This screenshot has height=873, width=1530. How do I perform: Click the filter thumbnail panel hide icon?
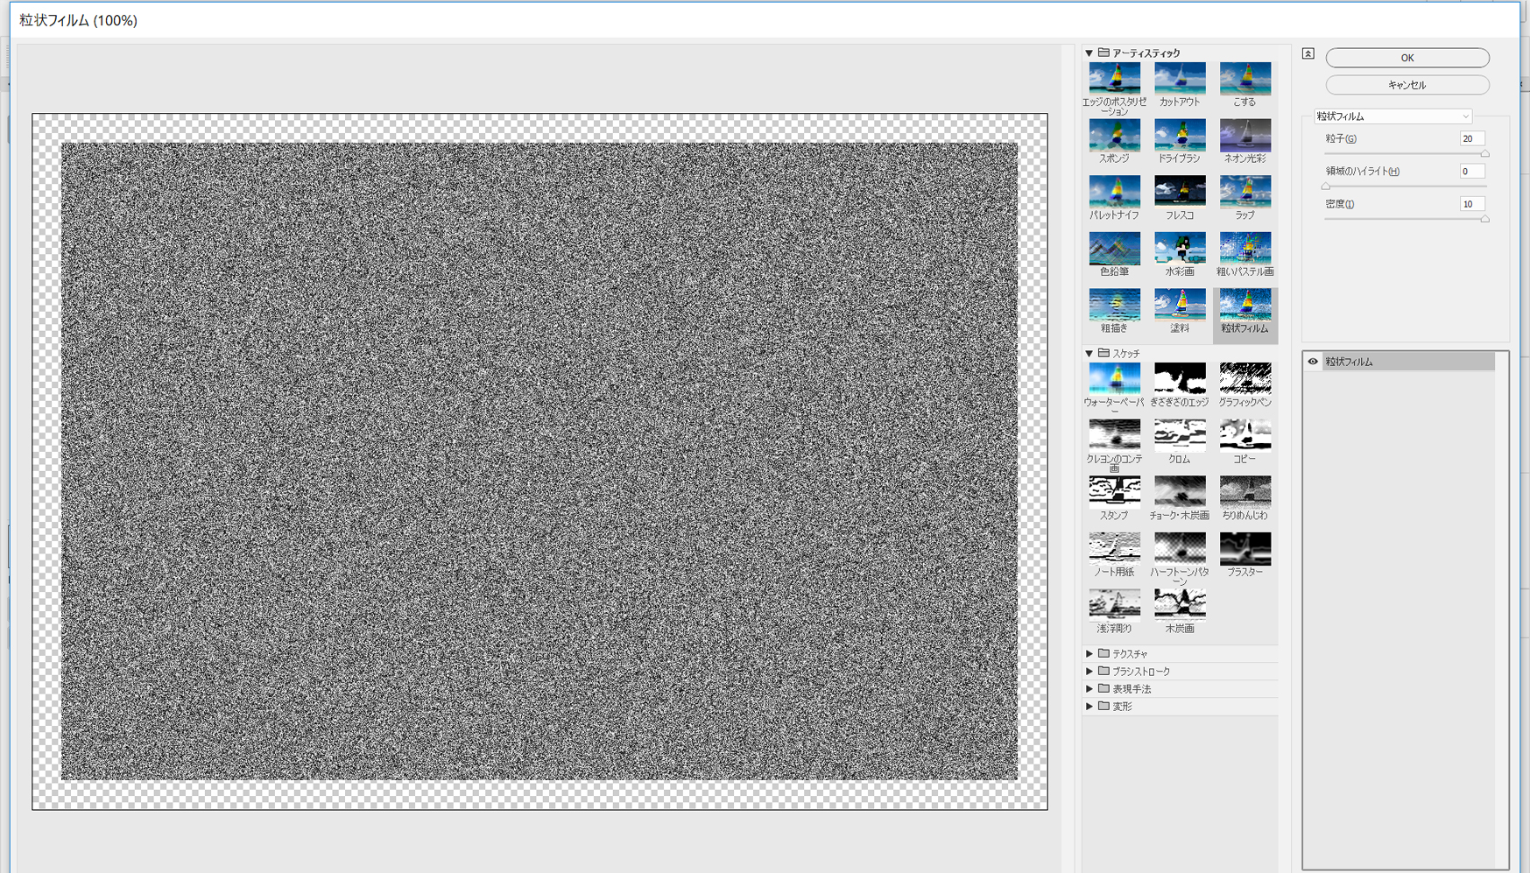[x=1308, y=53]
